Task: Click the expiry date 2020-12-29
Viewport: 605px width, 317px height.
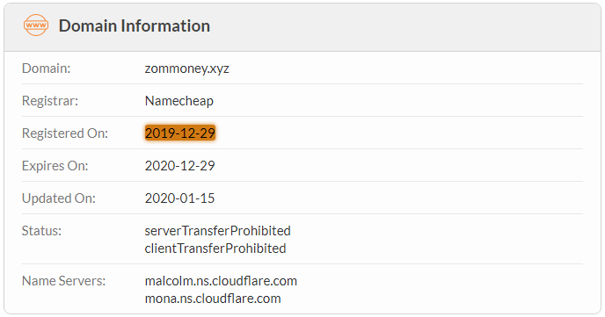Action: tap(179, 166)
